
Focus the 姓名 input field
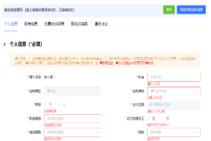click(x=174, y=77)
